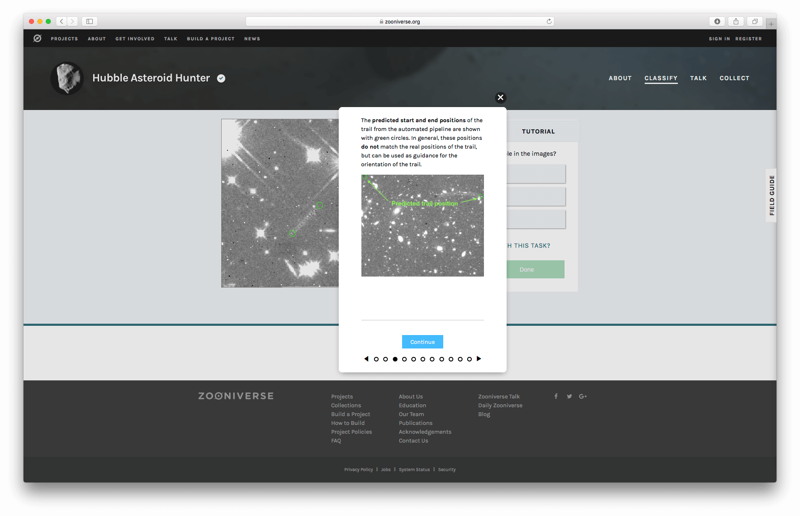Image resolution: width=800 pixels, height=516 pixels.
Task: Click the asteroid trail subject image
Action: click(280, 203)
